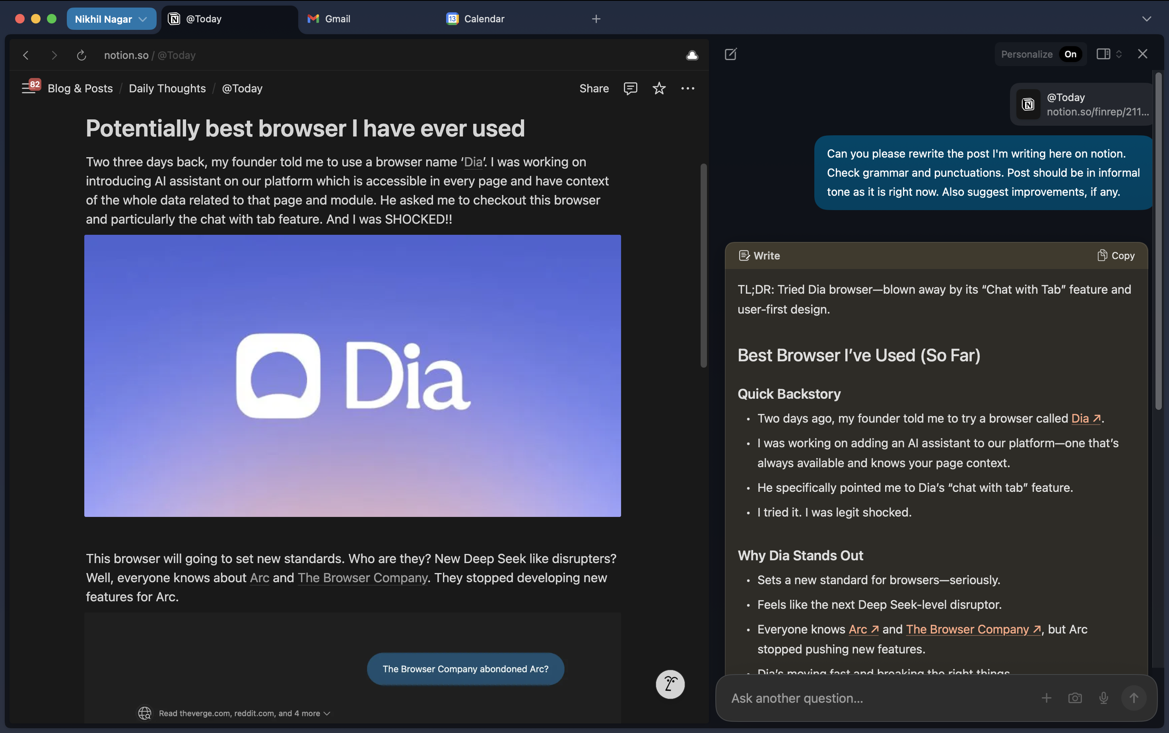Send question with up-arrow button
This screenshot has height=733, width=1169.
click(1133, 698)
